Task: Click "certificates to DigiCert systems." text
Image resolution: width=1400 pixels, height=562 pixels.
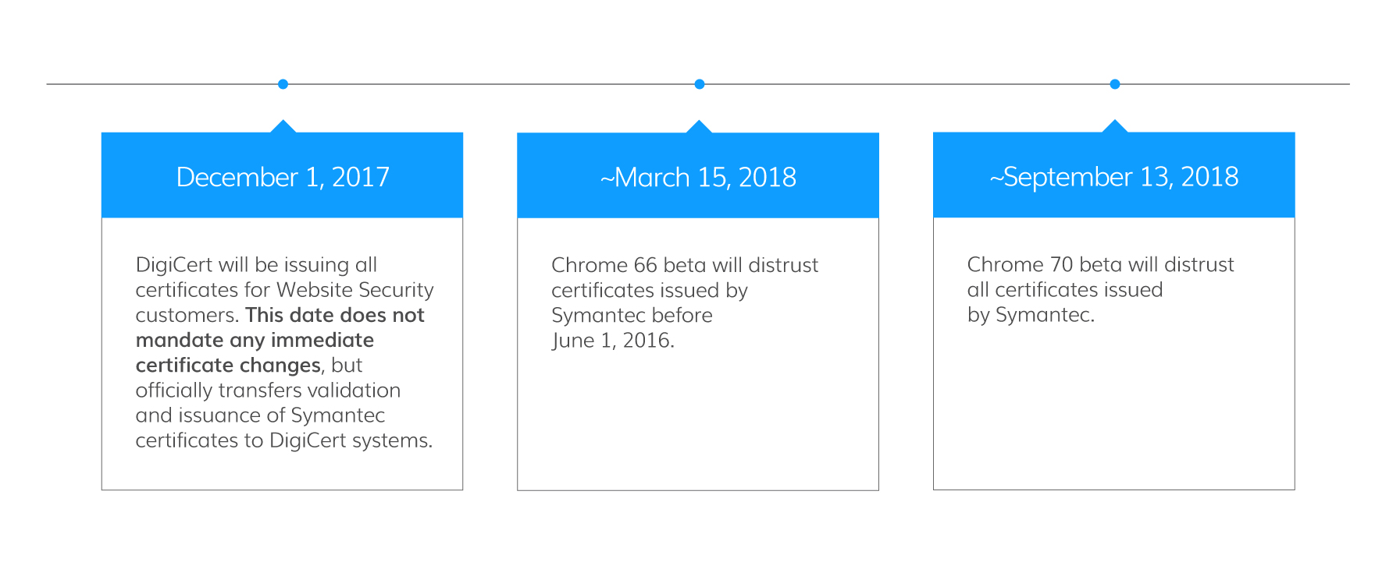Action: [x=284, y=440]
